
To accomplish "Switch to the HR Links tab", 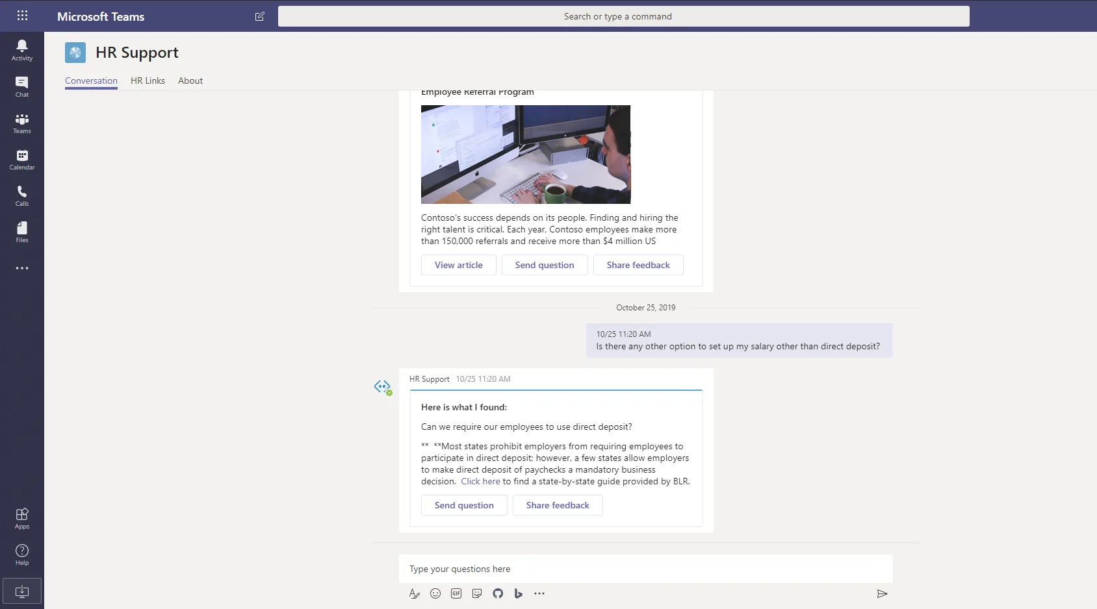I will (x=148, y=81).
